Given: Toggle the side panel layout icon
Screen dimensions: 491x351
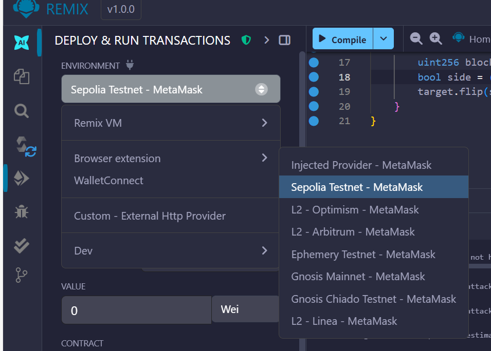Looking at the screenshot, I should coord(285,40).
